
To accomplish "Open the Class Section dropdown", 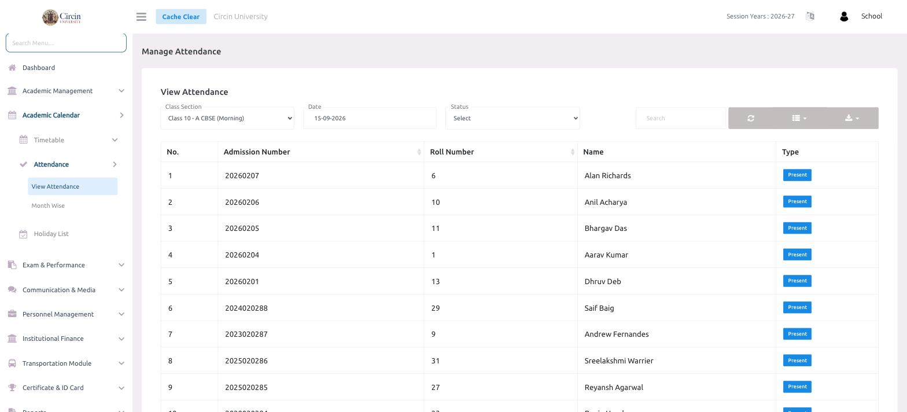I will [x=227, y=118].
